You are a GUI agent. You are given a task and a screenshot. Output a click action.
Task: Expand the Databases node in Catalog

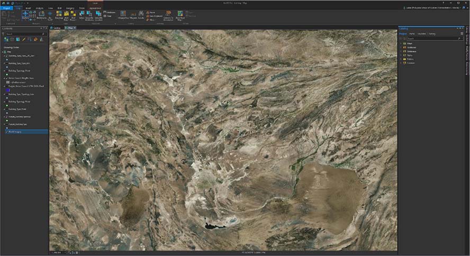[401, 51]
